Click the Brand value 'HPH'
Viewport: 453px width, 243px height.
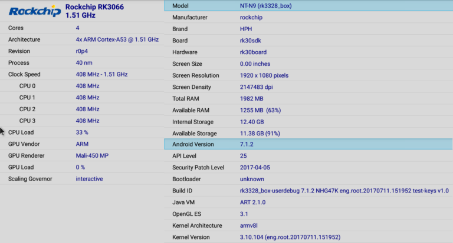tap(246, 29)
